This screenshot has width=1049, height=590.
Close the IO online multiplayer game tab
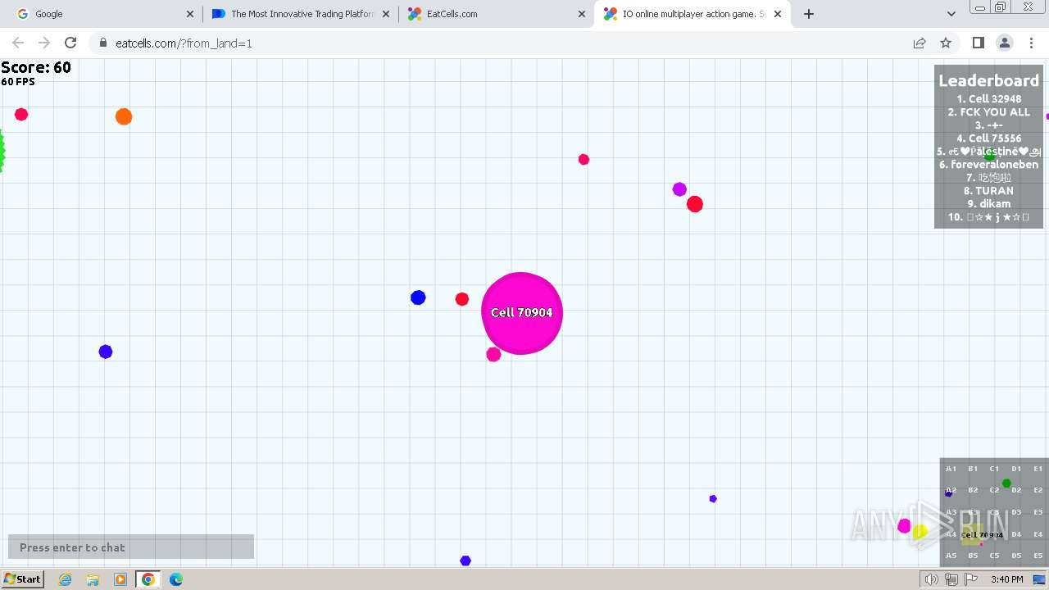pos(778,14)
